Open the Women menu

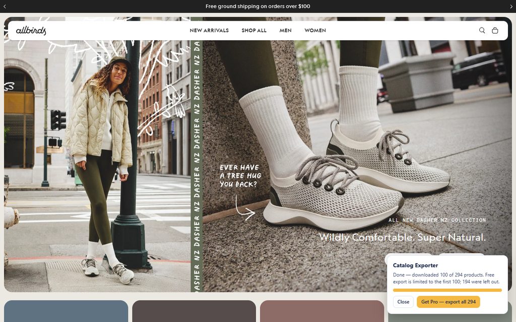(315, 30)
